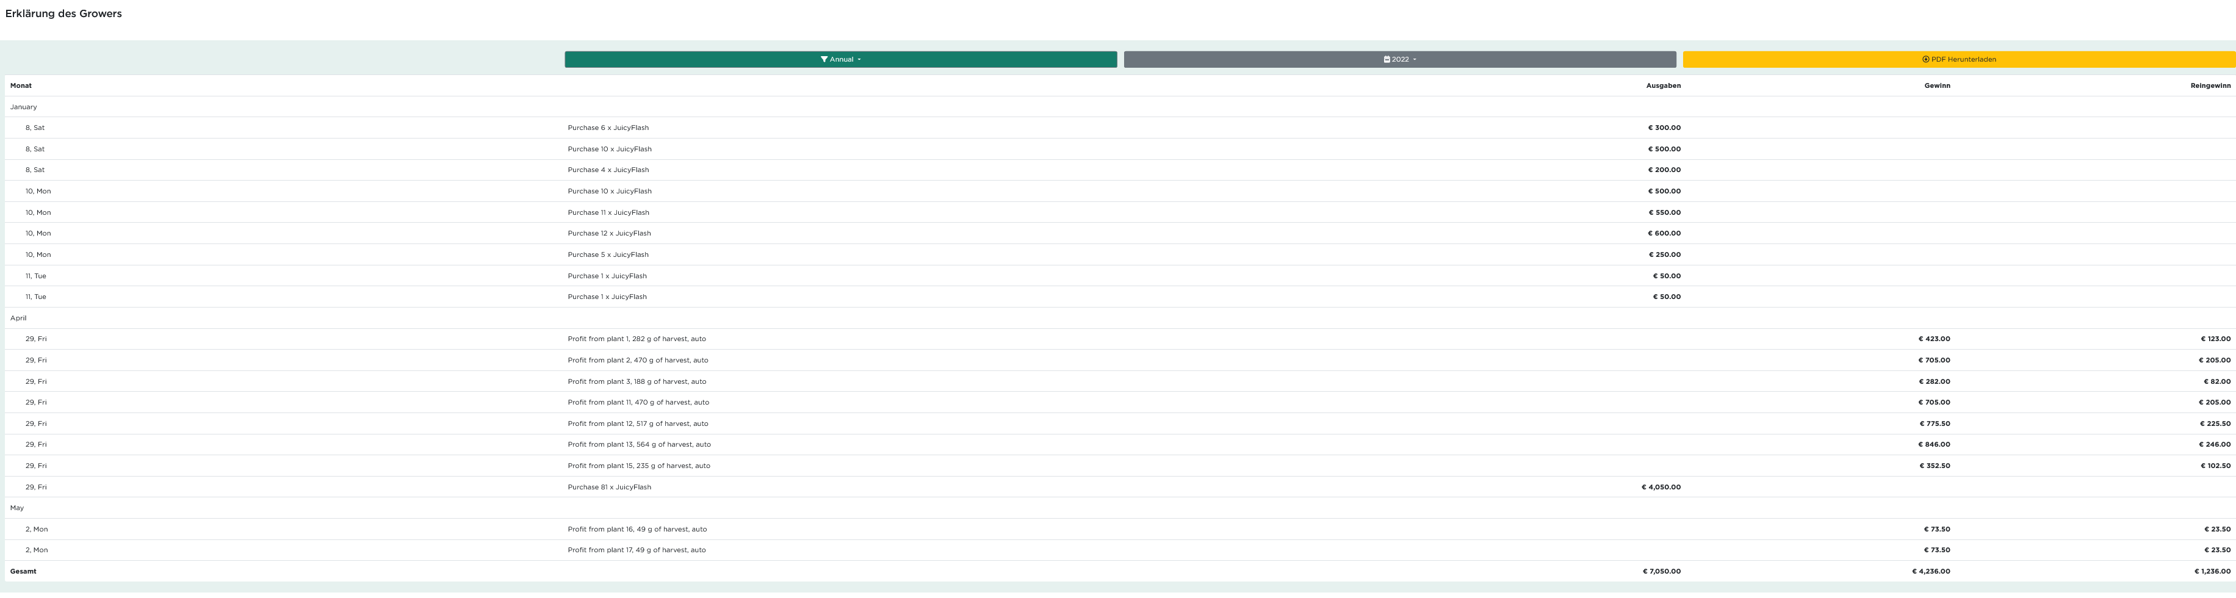This screenshot has width=2236, height=598.
Task: Click the € 200.00 expense value
Action: (x=1664, y=170)
